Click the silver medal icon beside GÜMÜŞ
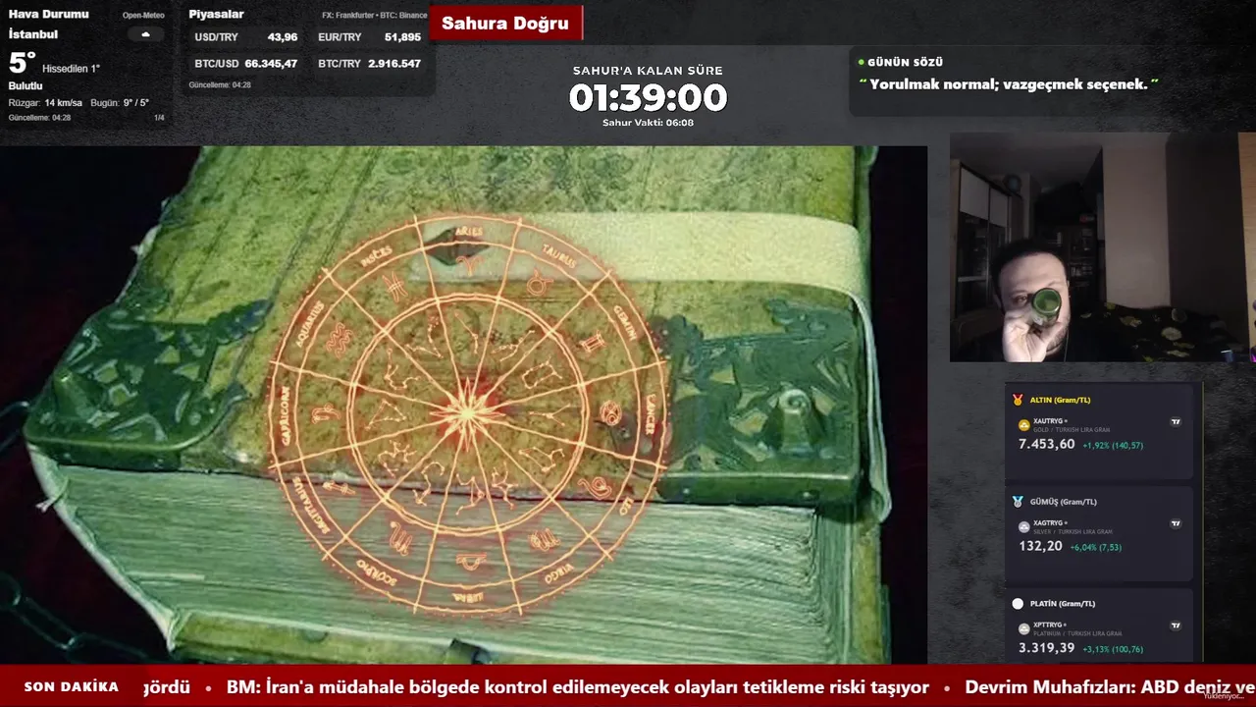The image size is (1256, 707). (1018, 502)
